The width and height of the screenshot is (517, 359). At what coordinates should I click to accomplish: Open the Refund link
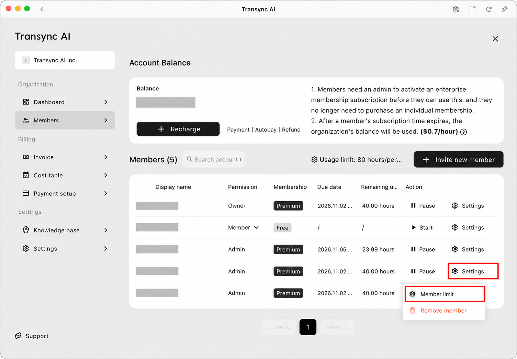tap(291, 130)
